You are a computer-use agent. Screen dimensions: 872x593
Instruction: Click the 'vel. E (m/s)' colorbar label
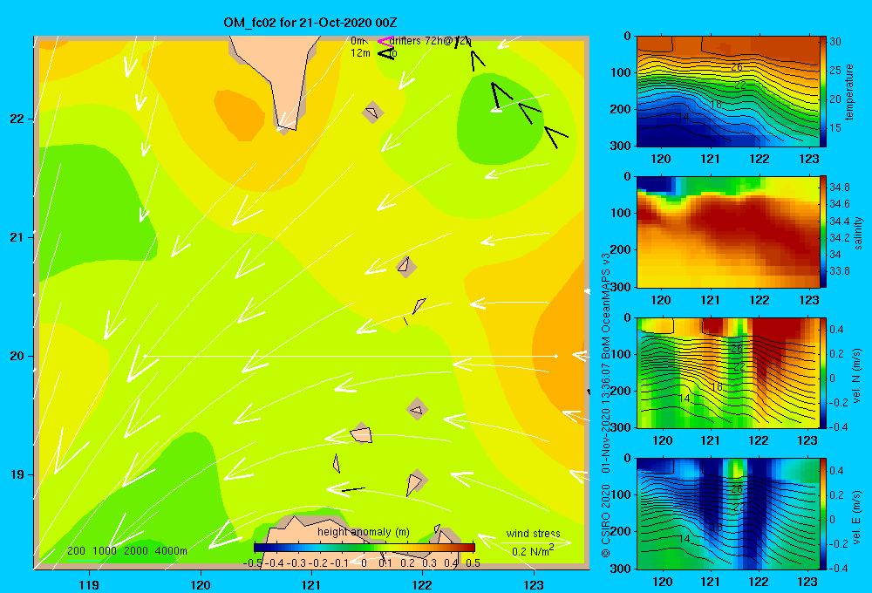point(856,516)
